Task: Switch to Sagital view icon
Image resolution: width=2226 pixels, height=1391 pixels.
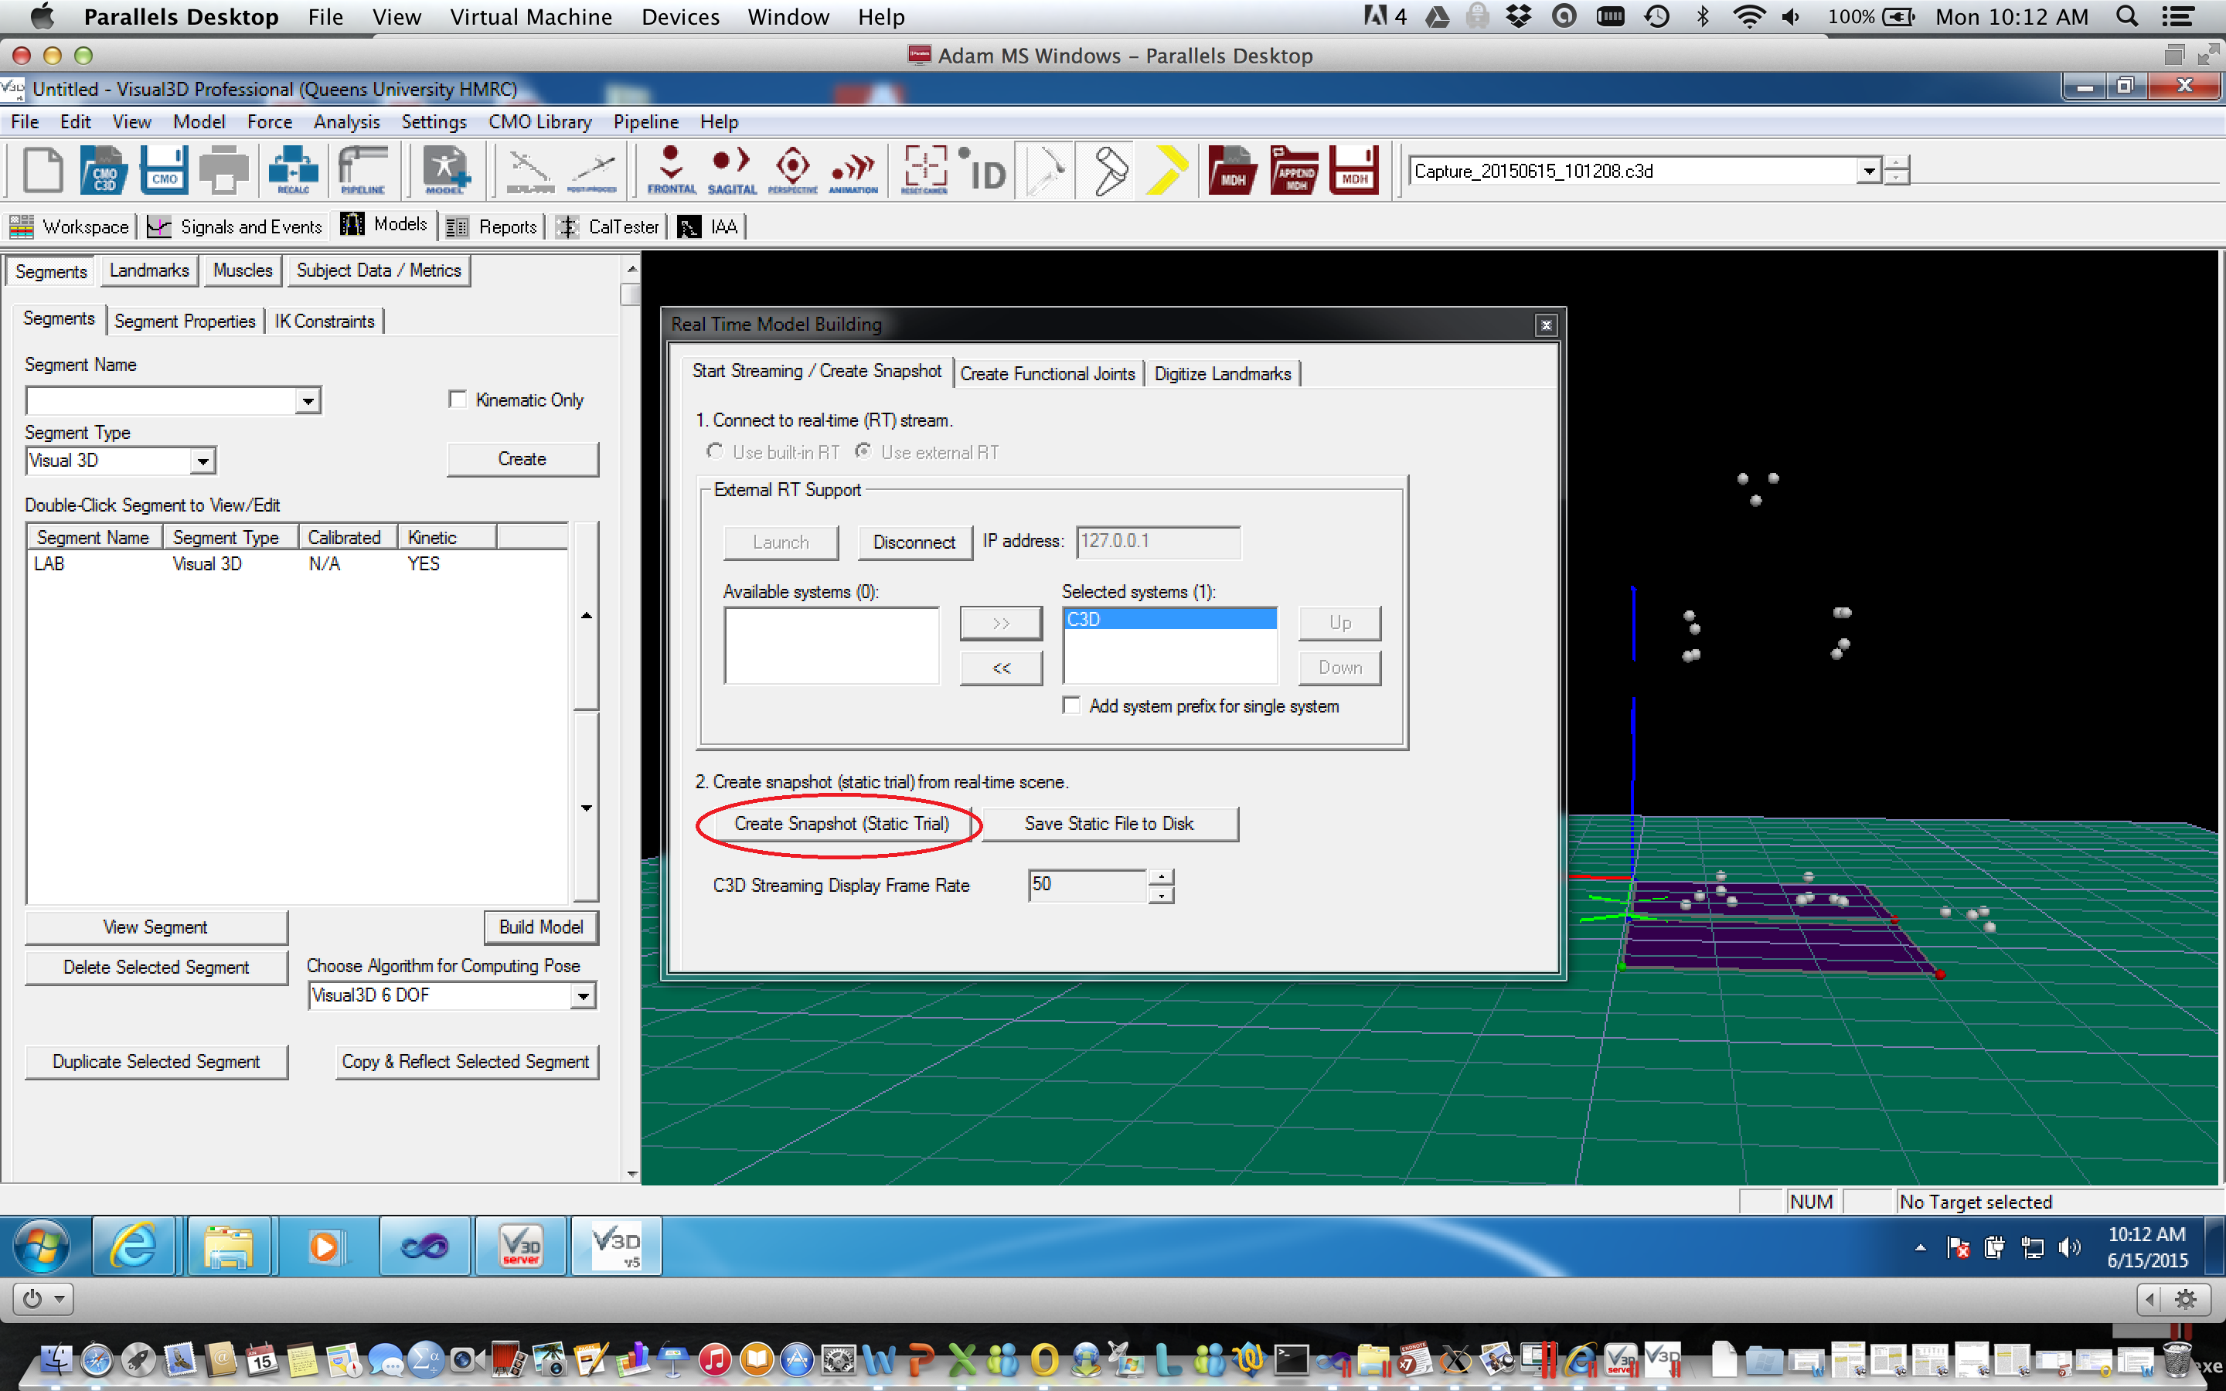Action: click(732, 170)
